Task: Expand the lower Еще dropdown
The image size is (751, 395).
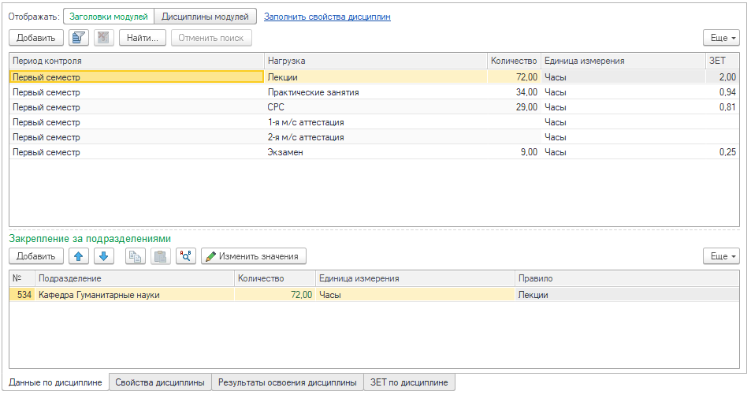Action: coord(721,256)
